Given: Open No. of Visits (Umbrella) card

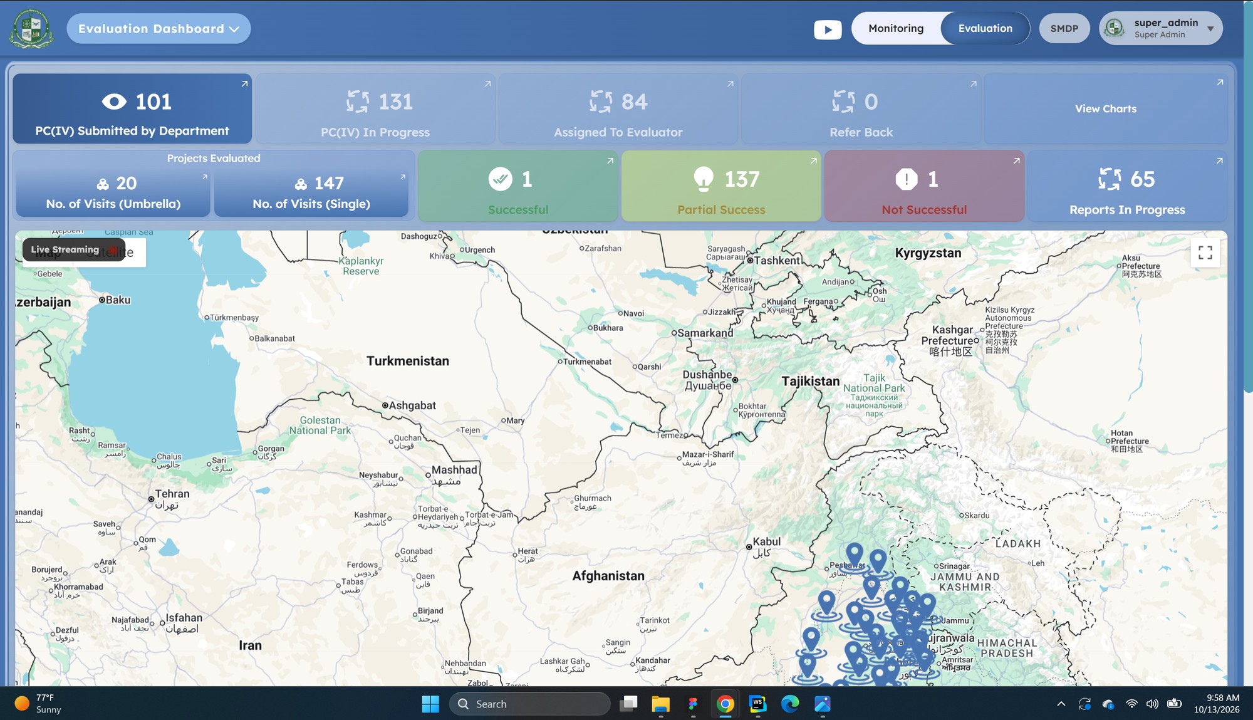Looking at the screenshot, I should click(113, 192).
